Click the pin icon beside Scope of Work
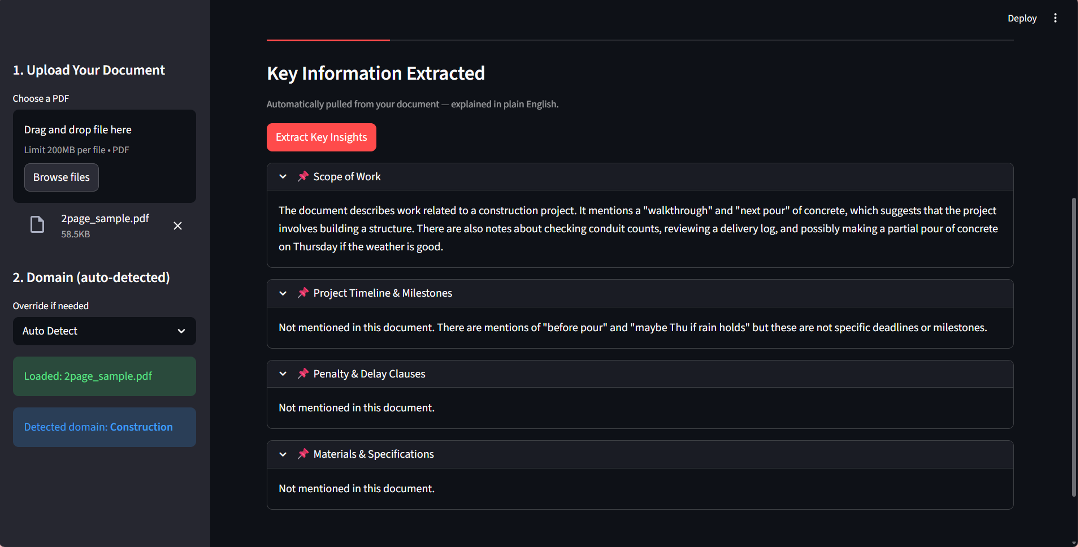 [x=303, y=176]
